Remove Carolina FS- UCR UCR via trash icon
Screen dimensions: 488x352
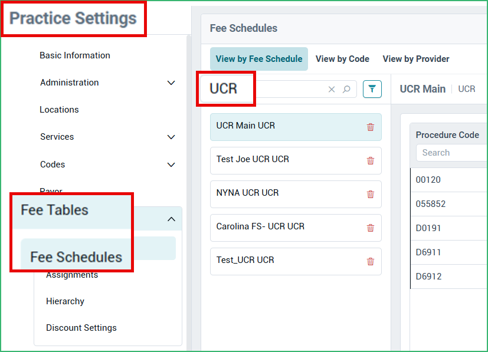pyautogui.click(x=371, y=228)
